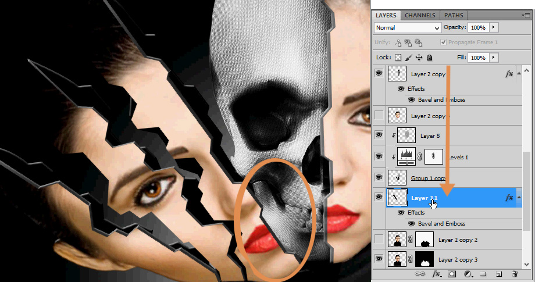
Task: Click the Layer 2 copy 3 mask thumbnail
Action: coord(425,259)
